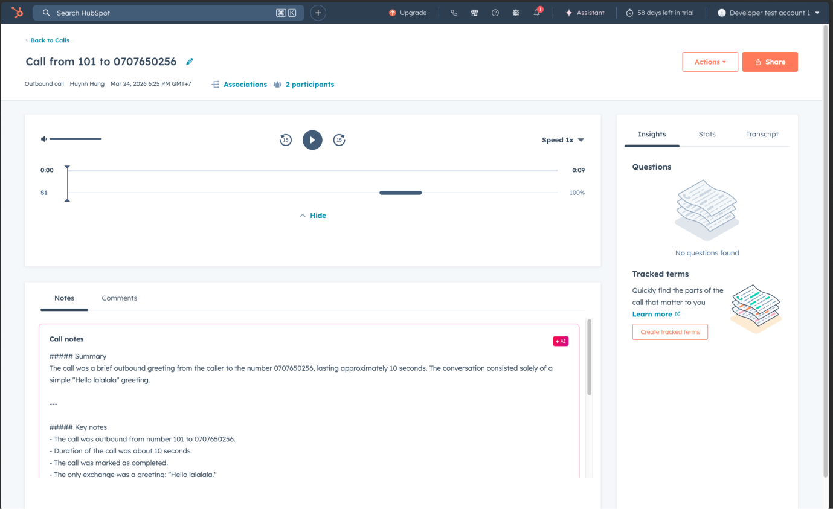Click No questions found text
This screenshot has height=509, width=833.
tap(707, 253)
